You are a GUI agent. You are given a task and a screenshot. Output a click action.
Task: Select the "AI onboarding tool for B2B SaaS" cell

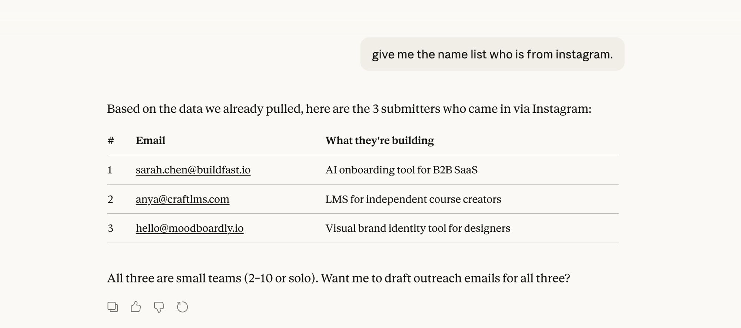tap(401, 170)
